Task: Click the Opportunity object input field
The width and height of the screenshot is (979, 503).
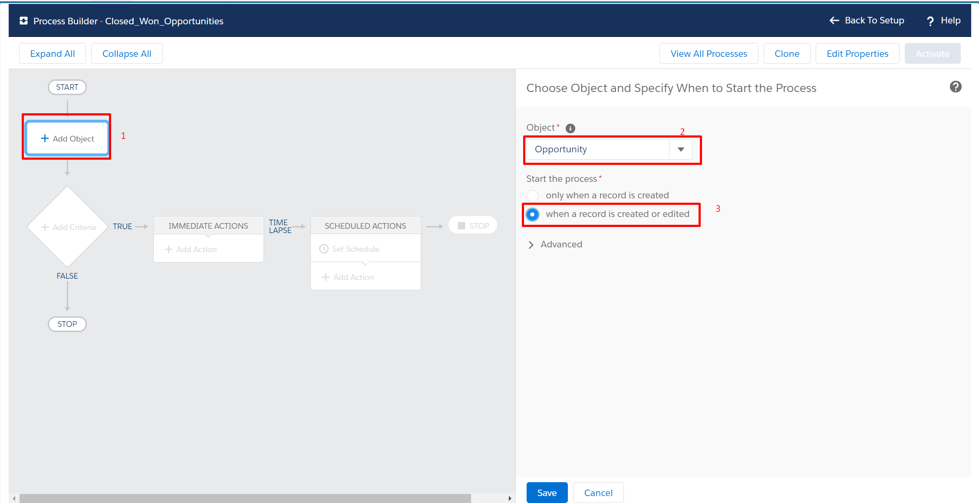Action: tap(597, 149)
